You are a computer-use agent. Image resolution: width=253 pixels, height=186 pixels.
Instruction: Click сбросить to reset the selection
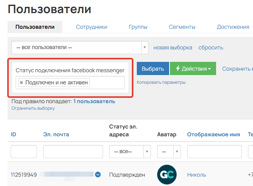tap(211, 47)
